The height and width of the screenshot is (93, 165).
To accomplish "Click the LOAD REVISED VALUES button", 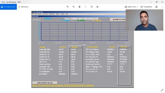I will pos(45,83).
